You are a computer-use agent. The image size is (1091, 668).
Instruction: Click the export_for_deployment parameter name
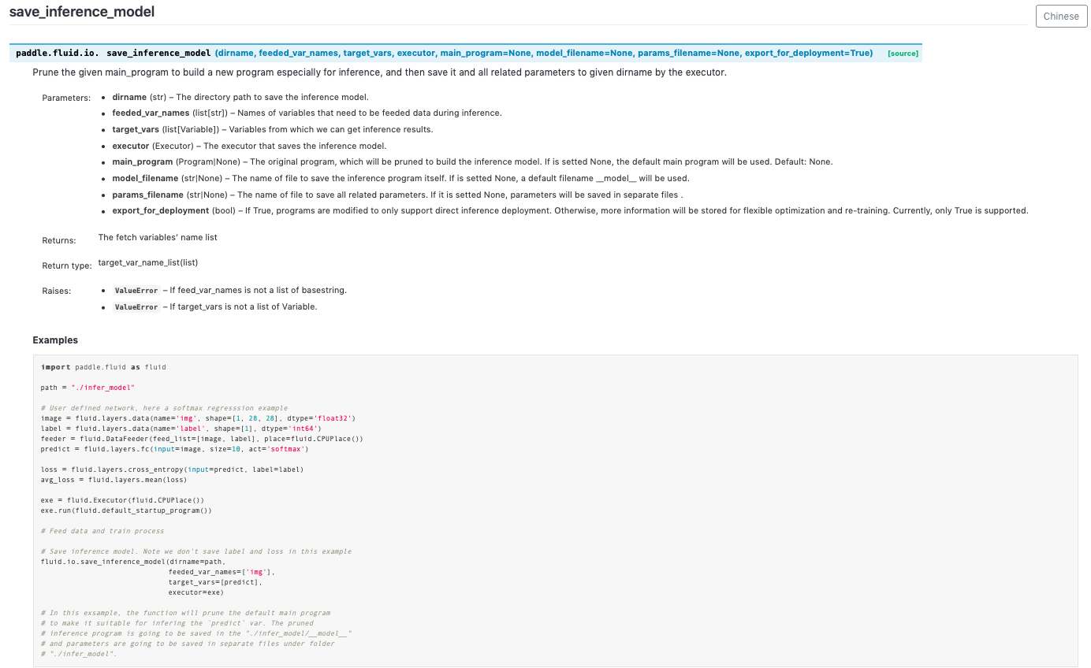tap(161, 210)
